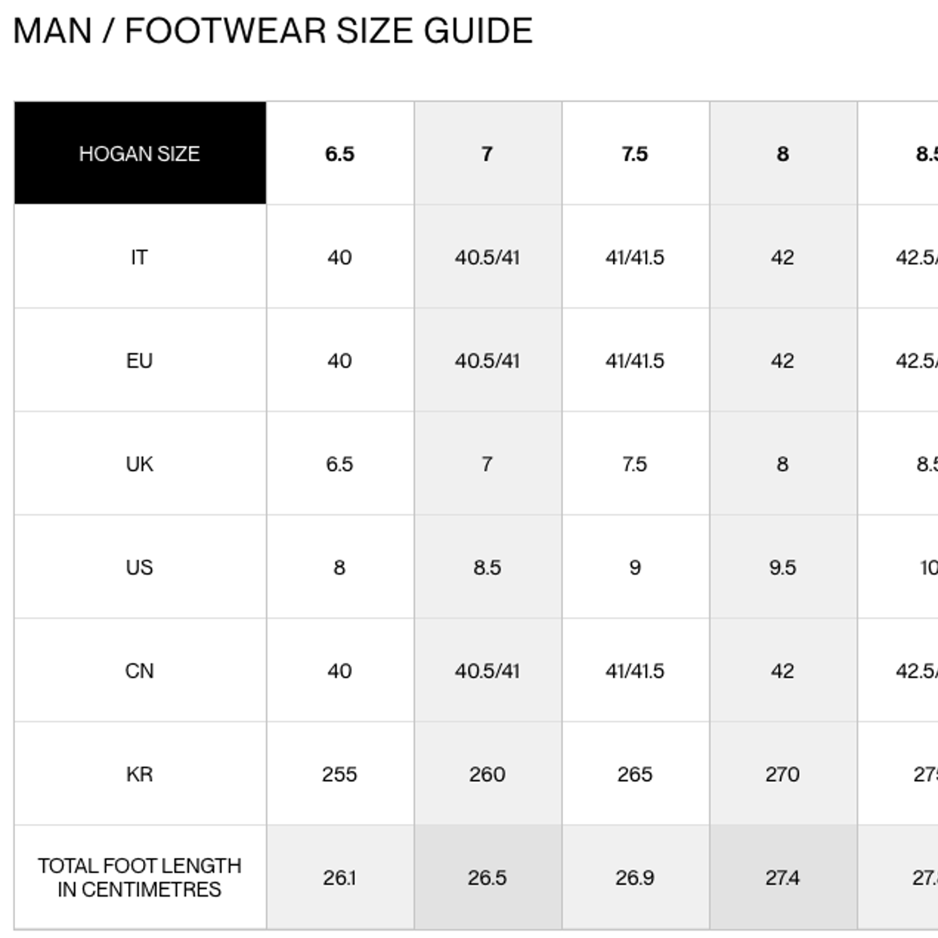Click the US row label
Image resolution: width=938 pixels, height=938 pixels.
point(140,567)
